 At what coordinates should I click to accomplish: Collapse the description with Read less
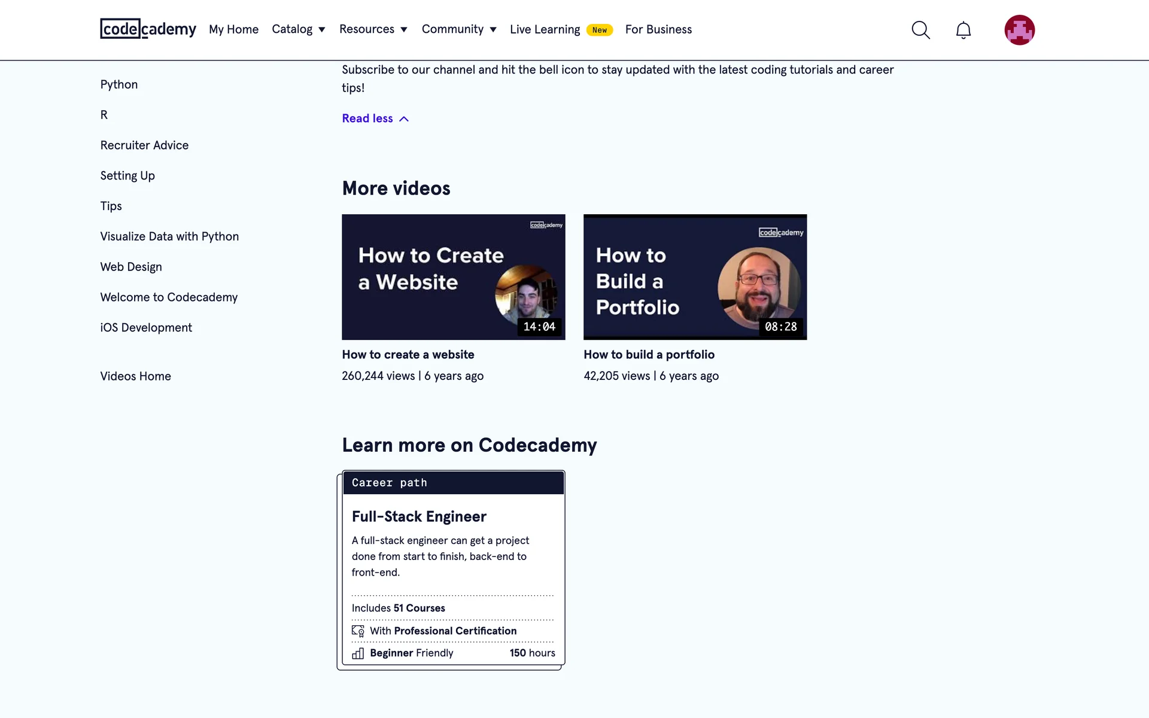coord(375,118)
